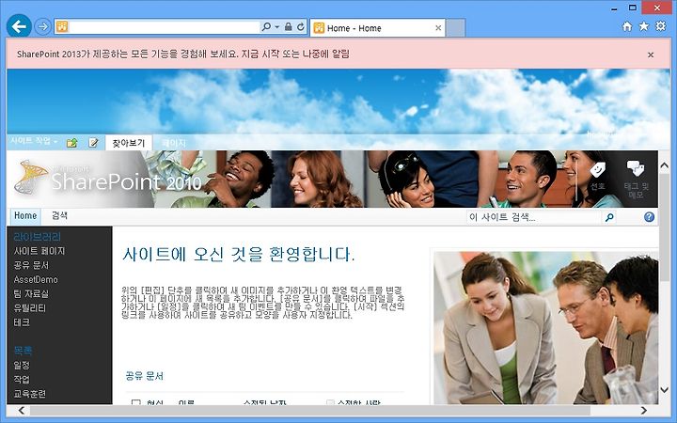Screen dimensions: 677x423
Task: Minimize the browser window
Action: (614, 8)
